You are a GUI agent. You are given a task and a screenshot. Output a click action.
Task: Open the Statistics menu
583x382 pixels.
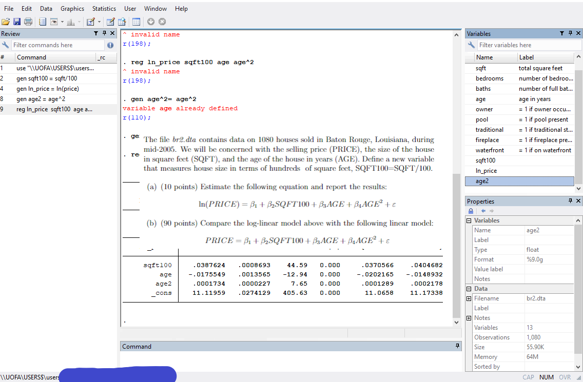104,9
